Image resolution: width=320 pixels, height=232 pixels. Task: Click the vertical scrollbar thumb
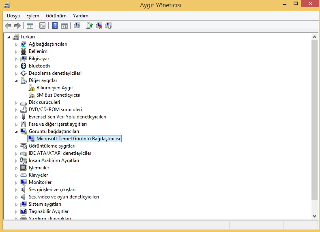coord(314,120)
